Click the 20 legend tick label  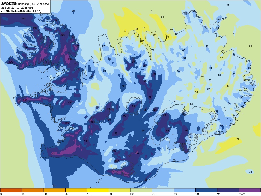[x=45, y=194]
